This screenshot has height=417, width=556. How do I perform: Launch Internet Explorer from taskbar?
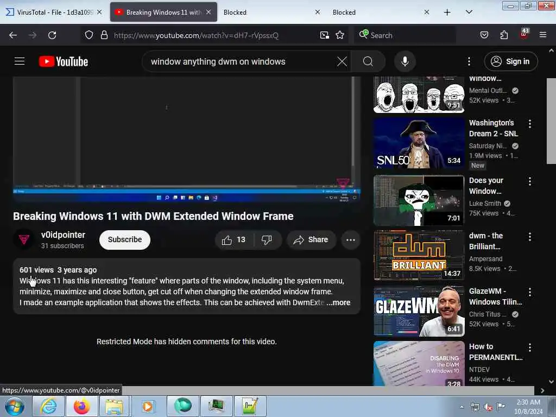pyautogui.click(x=48, y=406)
